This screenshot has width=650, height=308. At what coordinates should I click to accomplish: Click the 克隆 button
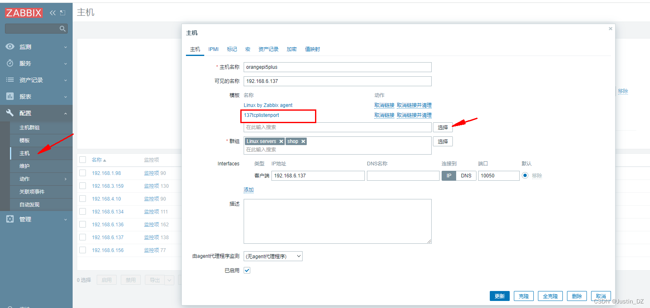coord(524,296)
